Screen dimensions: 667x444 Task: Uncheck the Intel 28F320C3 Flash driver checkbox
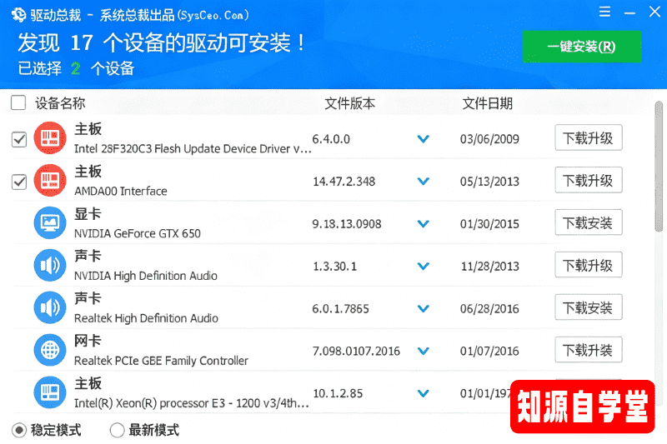point(19,139)
